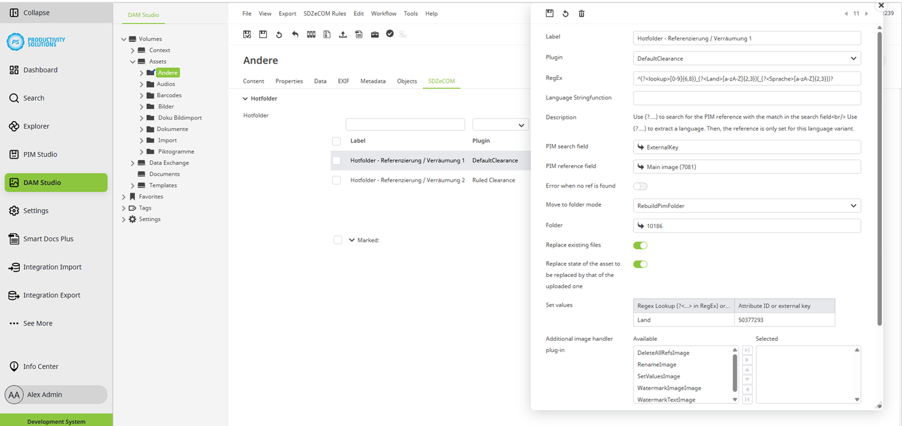This screenshot has height=426, width=902.
Task: Open Explorer in left sidebar
Action: tap(36, 126)
